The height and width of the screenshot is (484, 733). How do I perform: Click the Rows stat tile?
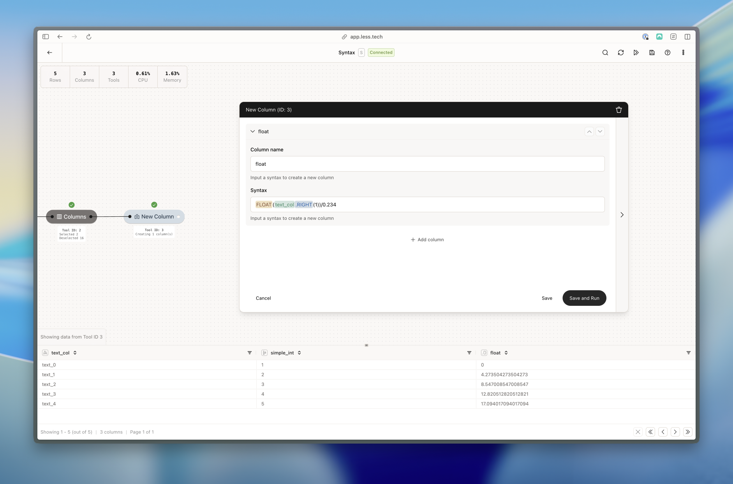coord(55,77)
